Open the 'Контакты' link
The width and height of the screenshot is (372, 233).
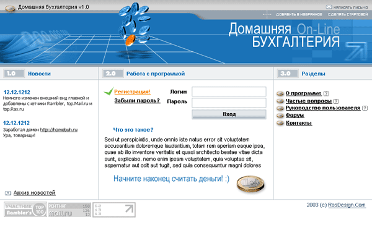(299, 123)
